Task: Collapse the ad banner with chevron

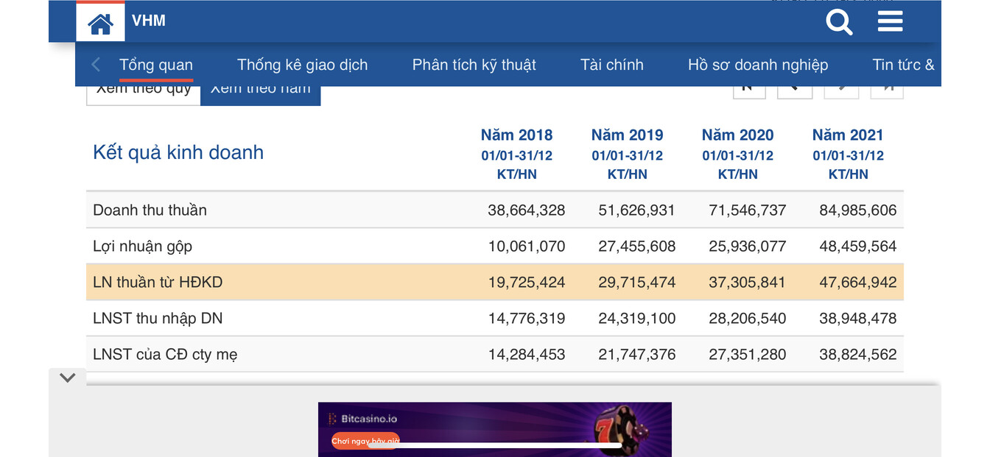Action: 68,378
